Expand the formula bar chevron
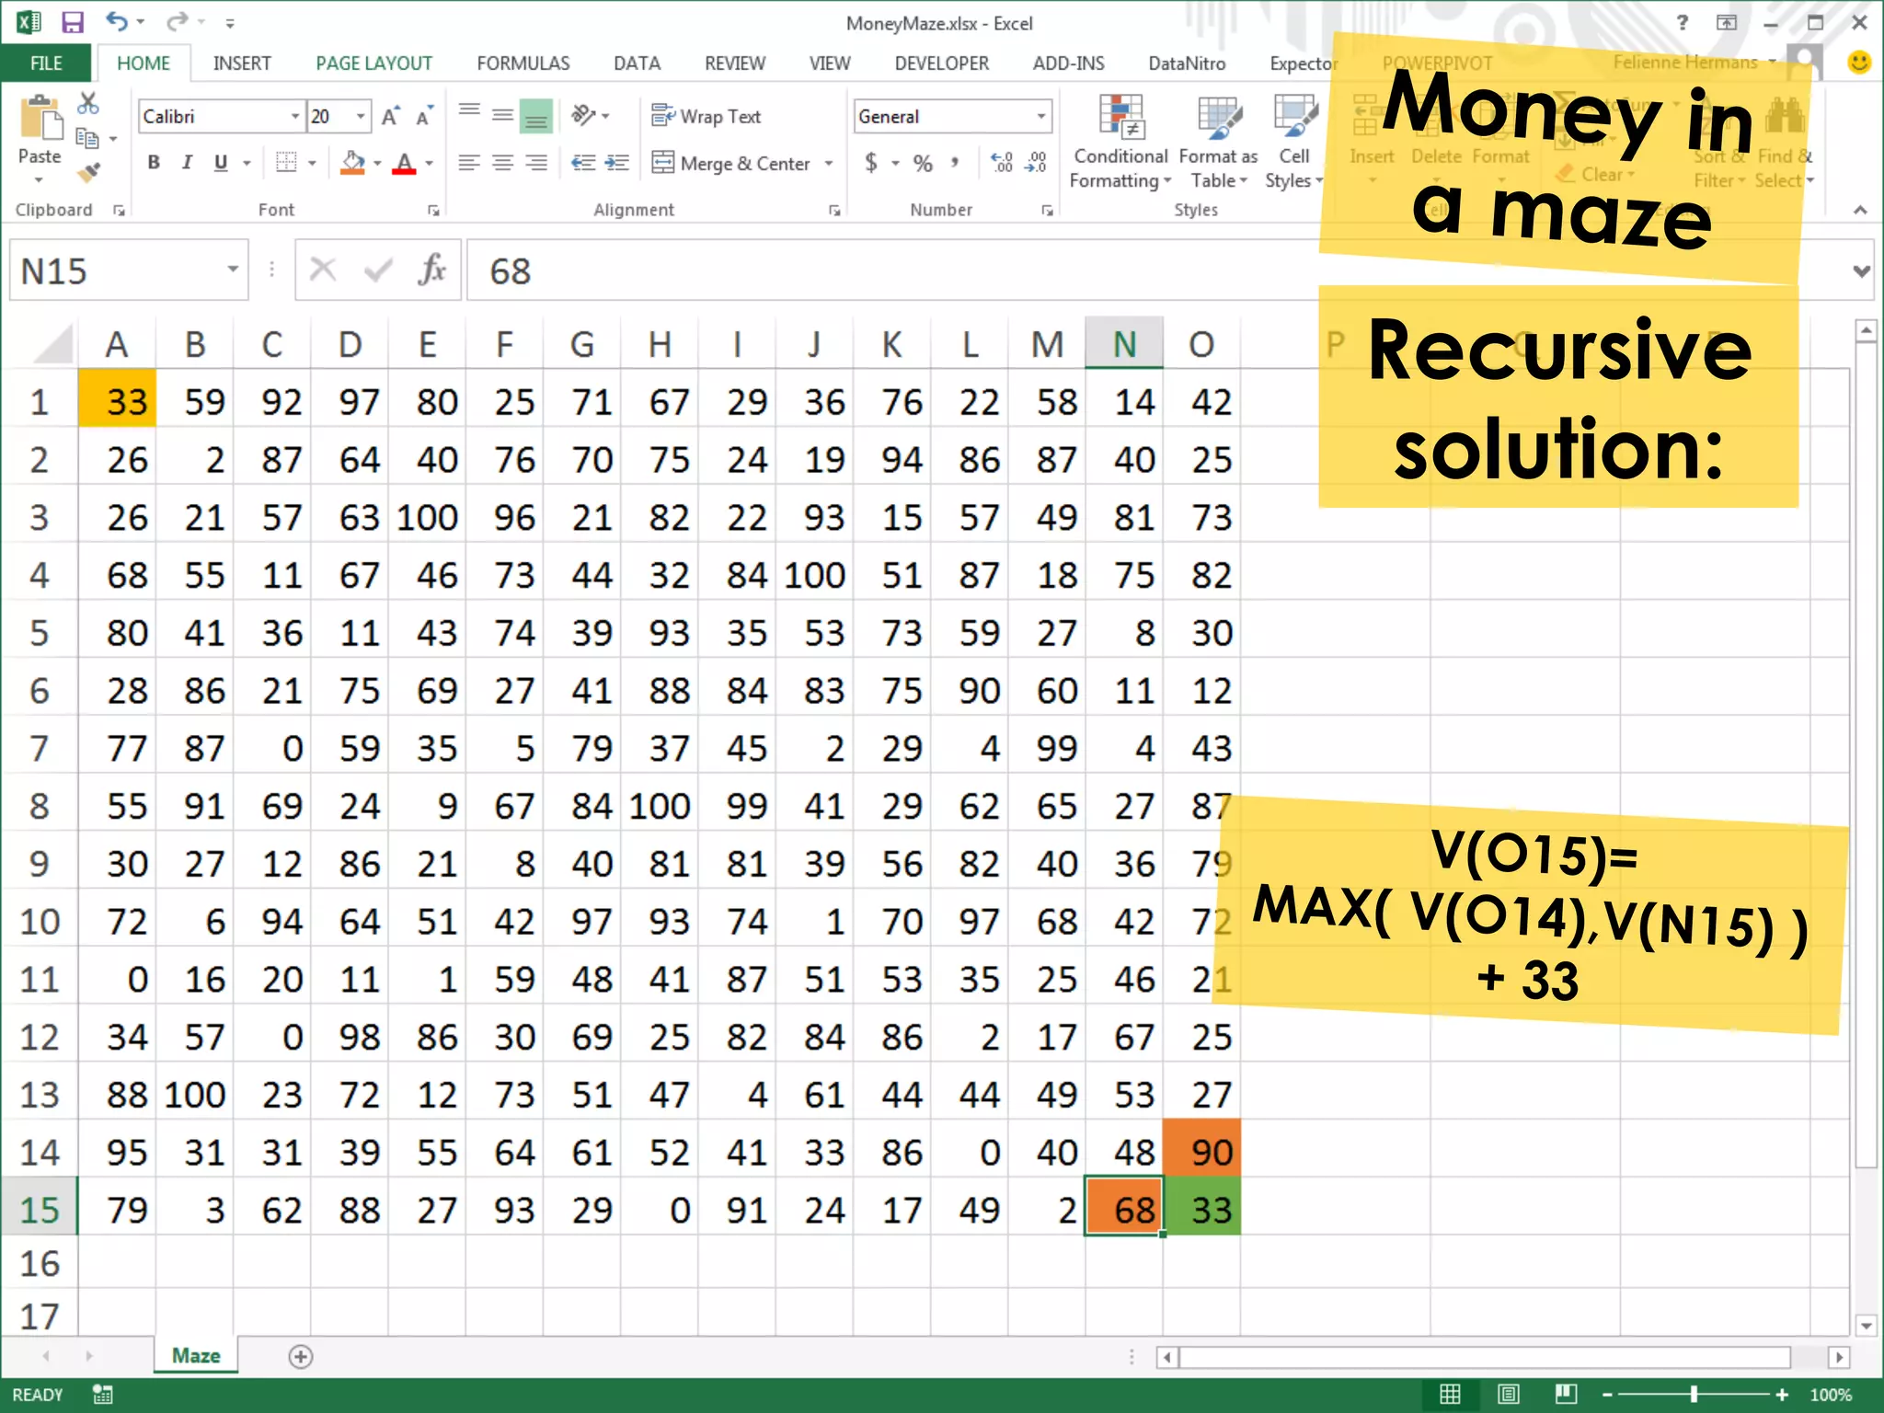The image size is (1884, 1413). 1862,270
